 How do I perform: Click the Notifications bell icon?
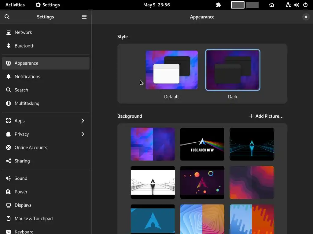[x=8, y=76]
